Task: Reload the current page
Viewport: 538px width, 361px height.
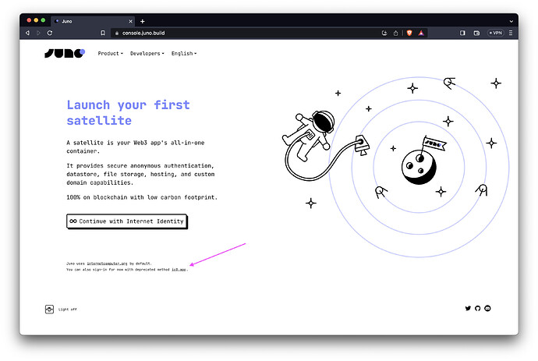Action: [50, 33]
